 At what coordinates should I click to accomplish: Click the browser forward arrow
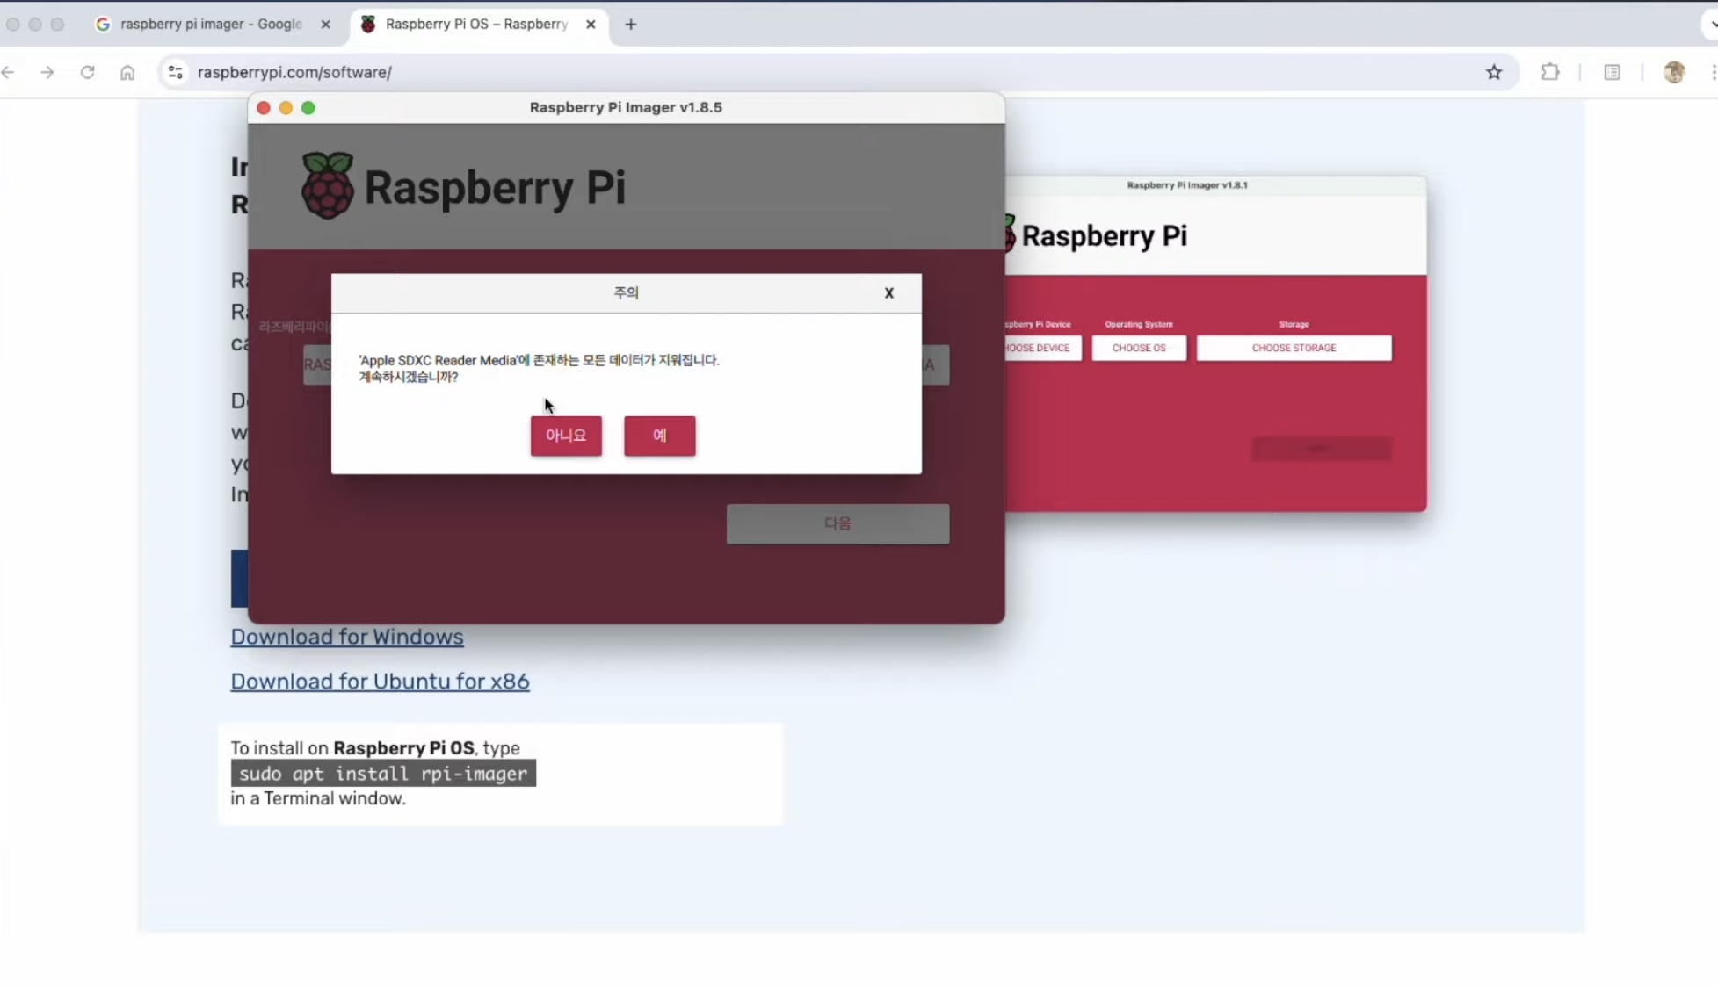pyautogui.click(x=47, y=72)
